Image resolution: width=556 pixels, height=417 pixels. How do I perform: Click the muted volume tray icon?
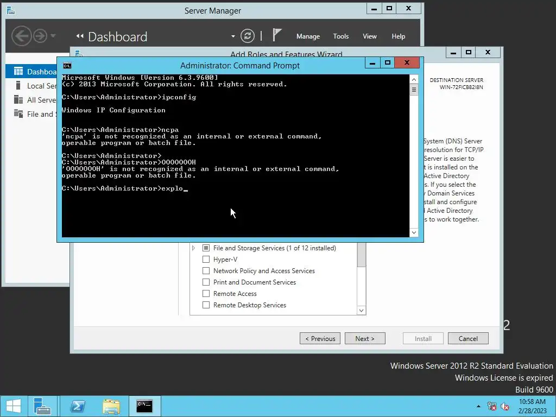click(x=505, y=406)
